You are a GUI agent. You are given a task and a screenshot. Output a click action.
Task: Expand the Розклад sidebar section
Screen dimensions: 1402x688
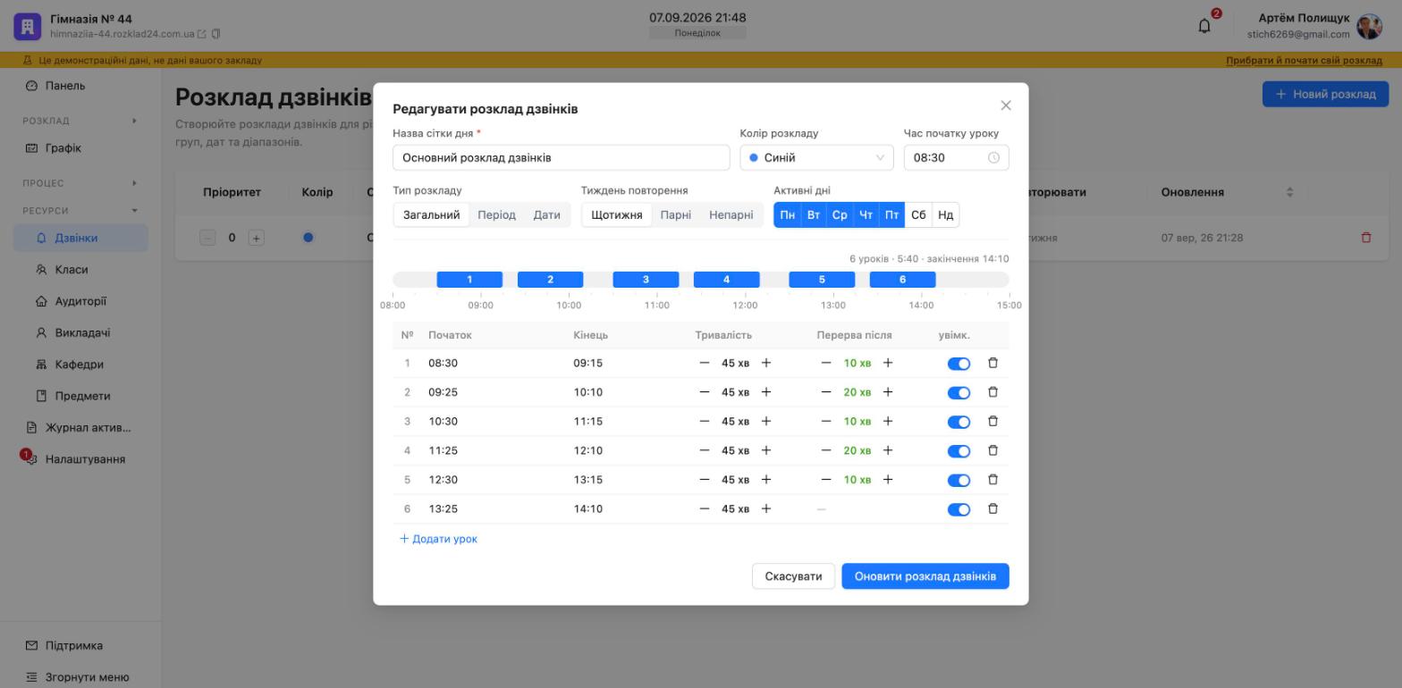pyautogui.click(x=80, y=121)
